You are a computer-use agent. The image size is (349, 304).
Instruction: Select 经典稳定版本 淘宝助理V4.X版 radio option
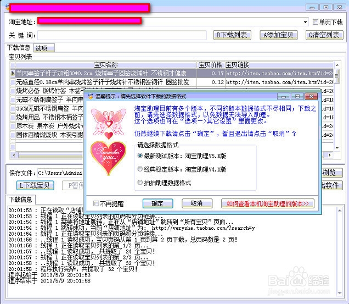[x=140, y=169]
